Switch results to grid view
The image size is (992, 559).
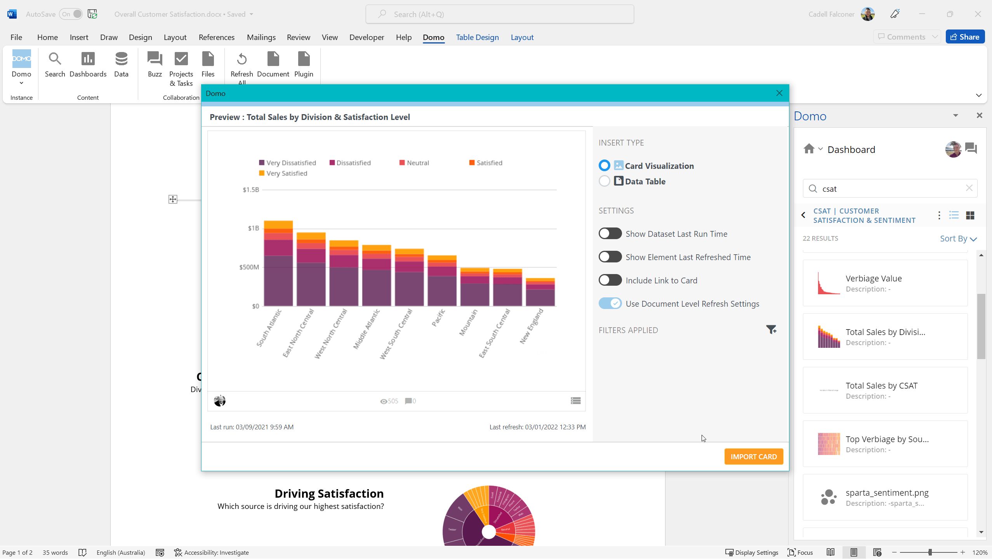(x=970, y=215)
